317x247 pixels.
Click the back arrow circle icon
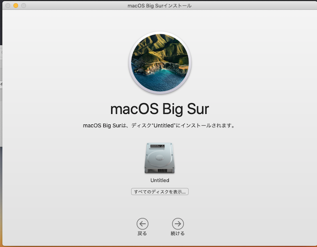pos(142,223)
